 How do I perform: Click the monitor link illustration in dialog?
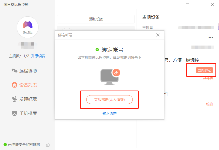pyautogui.click(x=110, y=77)
